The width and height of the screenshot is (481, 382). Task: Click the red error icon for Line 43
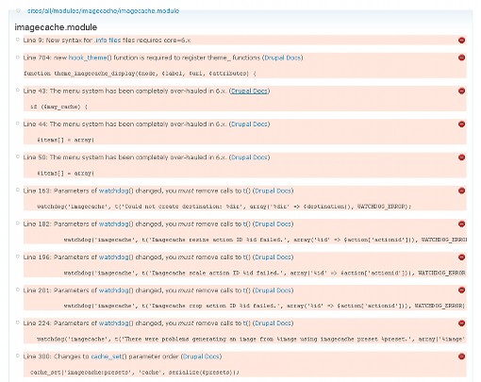tap(461, 91)
